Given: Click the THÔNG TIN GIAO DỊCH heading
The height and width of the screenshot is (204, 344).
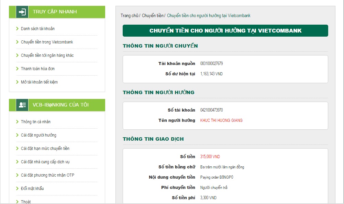Looking at the screenshot, I should coord(153,139).
